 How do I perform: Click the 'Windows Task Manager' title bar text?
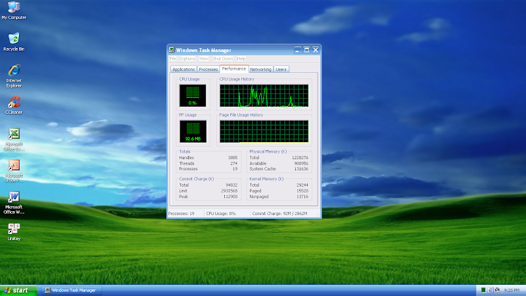point(204,50)
